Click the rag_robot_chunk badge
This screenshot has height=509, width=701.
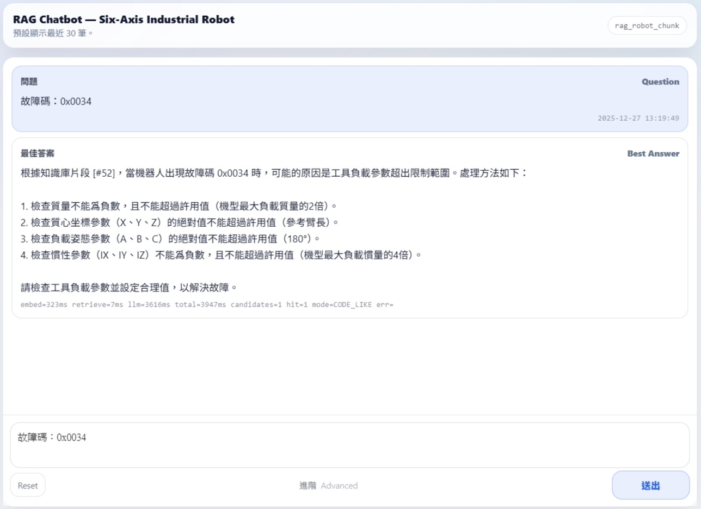(647, 26)
